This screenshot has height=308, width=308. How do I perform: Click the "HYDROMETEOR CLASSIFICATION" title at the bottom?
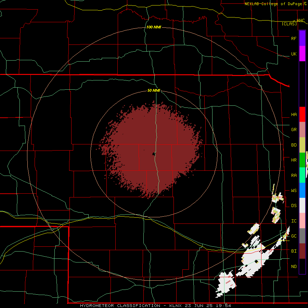120,306
